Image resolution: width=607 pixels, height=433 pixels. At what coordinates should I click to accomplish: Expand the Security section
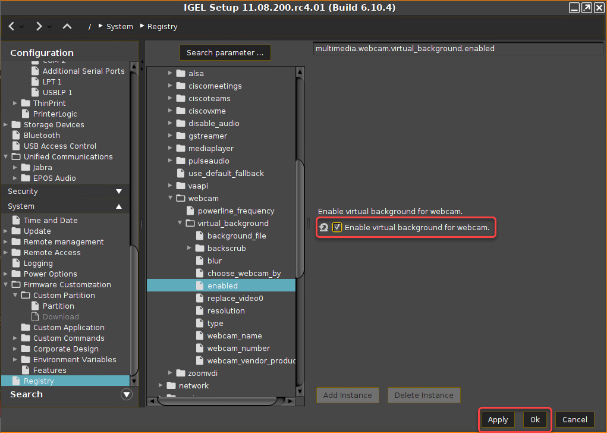[x=119, y=192]
